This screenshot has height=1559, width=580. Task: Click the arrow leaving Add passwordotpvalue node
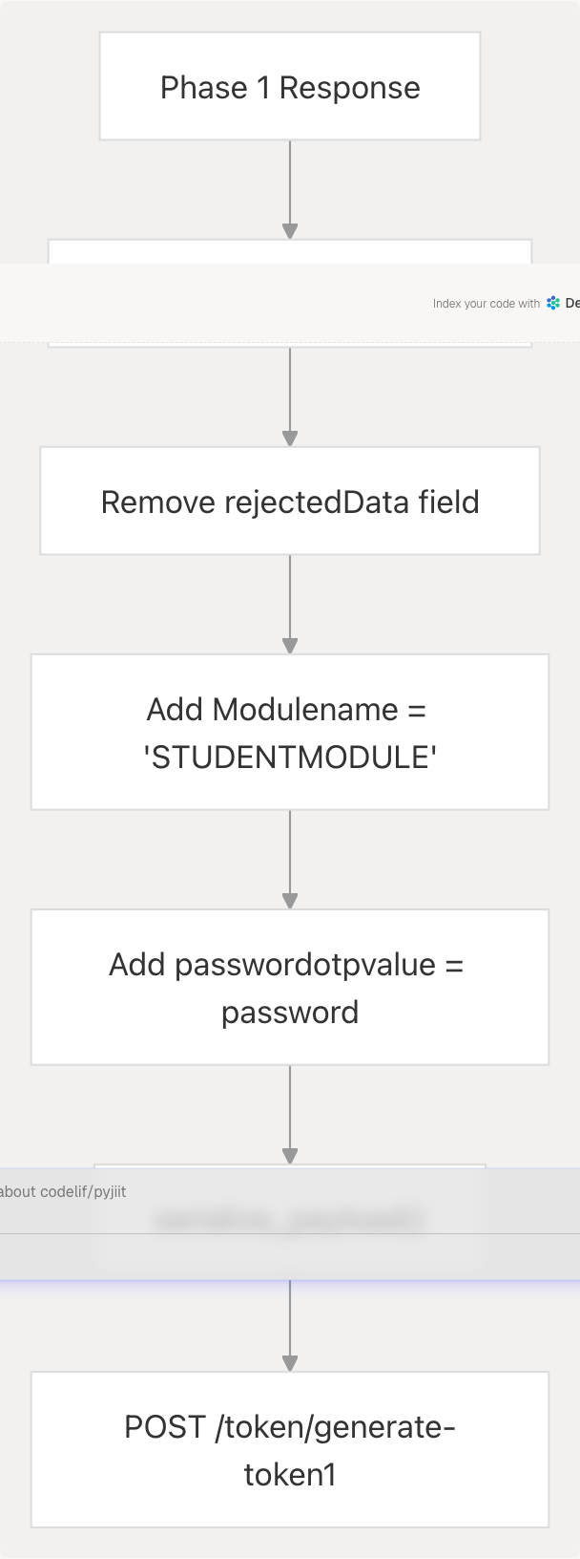(290, 1114)
